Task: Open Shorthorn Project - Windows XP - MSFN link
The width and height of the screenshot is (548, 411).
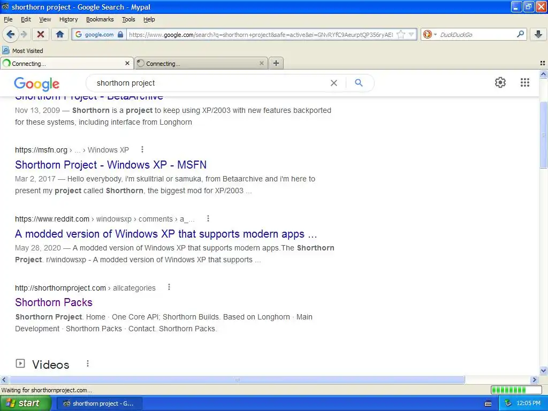Action: pyautogui.click(x=111, y=165)
